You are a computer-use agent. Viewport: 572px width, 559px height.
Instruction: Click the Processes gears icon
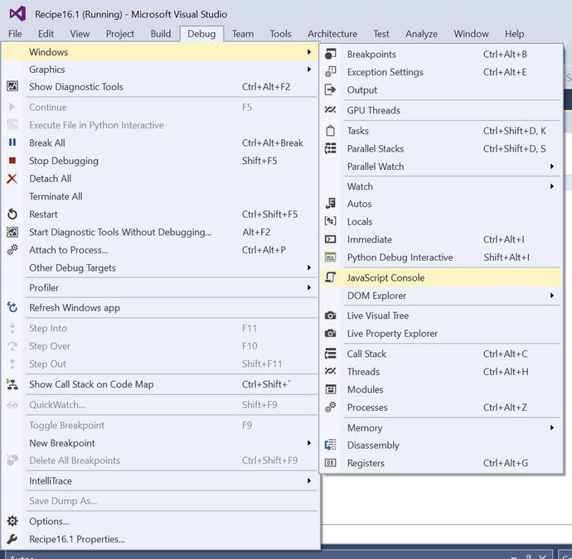click(331, 407)
